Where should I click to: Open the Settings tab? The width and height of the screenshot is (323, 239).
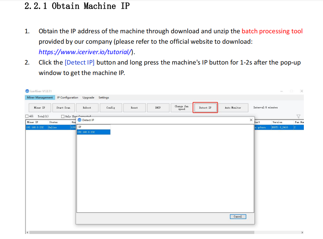point(104,97)
